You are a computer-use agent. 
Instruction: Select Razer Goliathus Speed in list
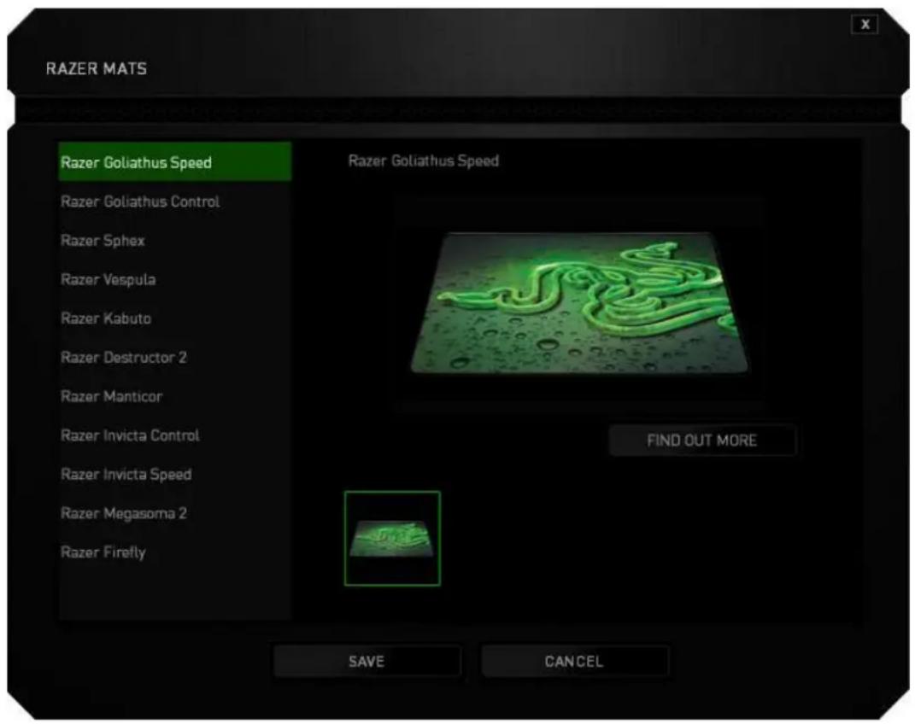point(175,161)
